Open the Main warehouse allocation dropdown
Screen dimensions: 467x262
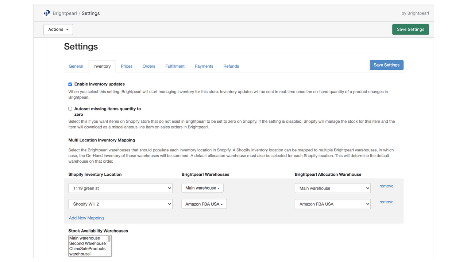(x=332, y=188)
